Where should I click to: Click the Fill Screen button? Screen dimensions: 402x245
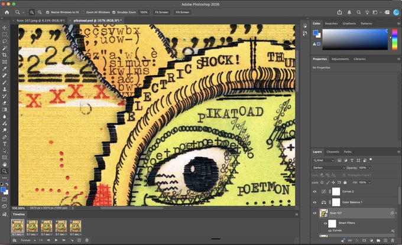pyautogui.click(x=183, y=12)
